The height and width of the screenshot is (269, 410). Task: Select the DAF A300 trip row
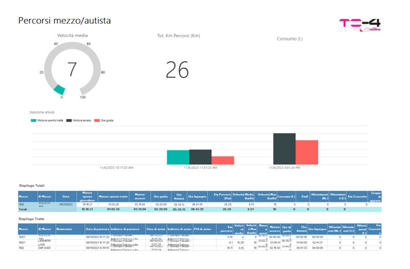tap(46, 248)
